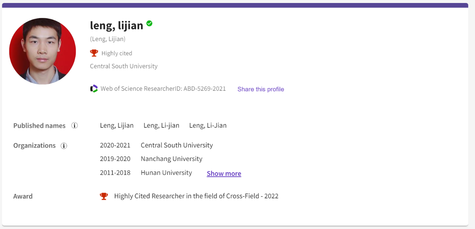
Task: Select the Nanchang University organization entry
Action: pyautogui.click(x=171, y=159)
